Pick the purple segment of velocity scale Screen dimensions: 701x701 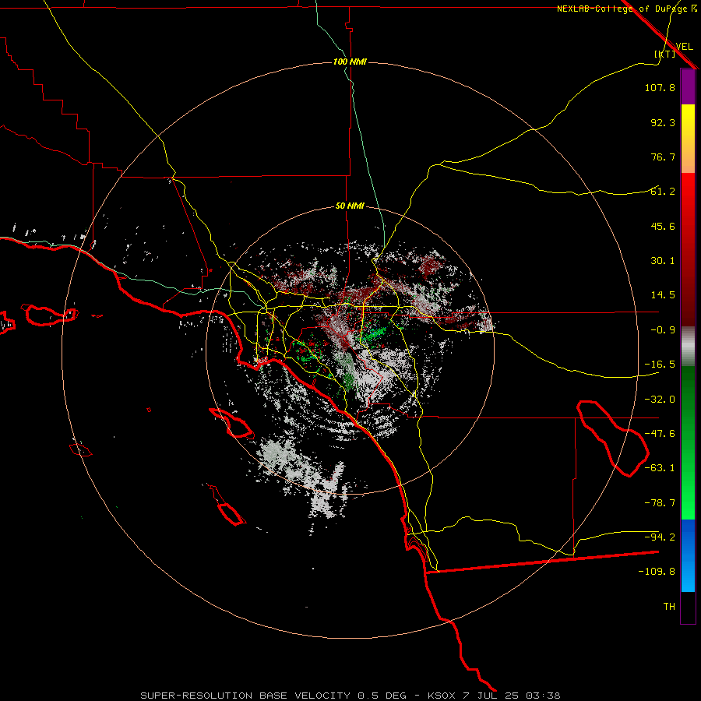click(x=688, y=86)
